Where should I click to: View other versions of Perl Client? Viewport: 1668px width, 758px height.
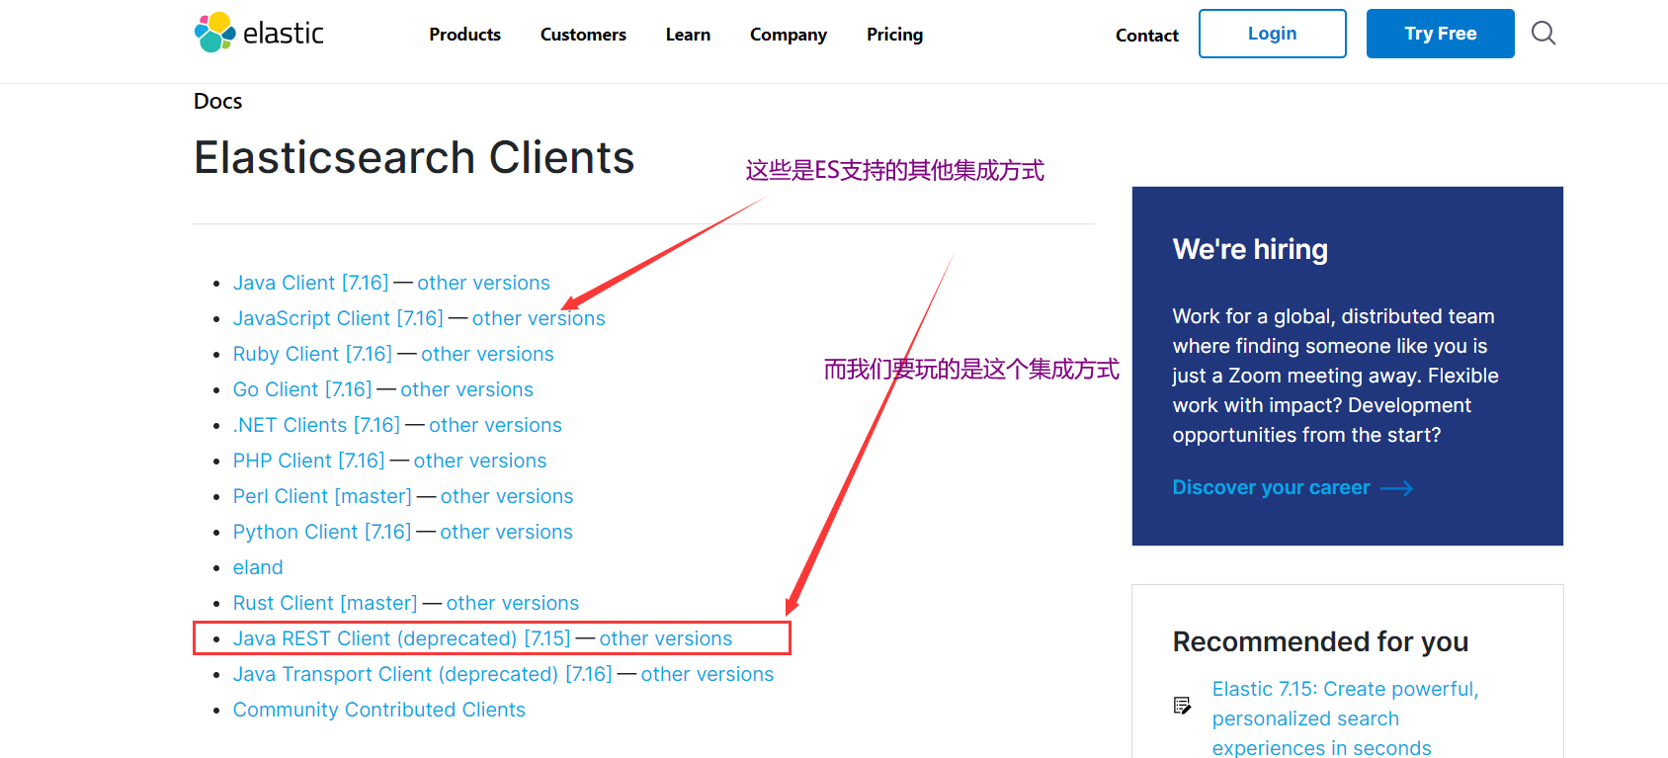(x=507, y=496)
